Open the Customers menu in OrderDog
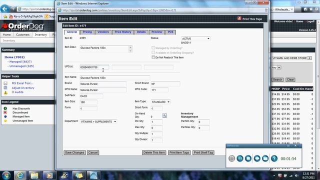This screenshot has width=320, height=180. tap(22, 34)
